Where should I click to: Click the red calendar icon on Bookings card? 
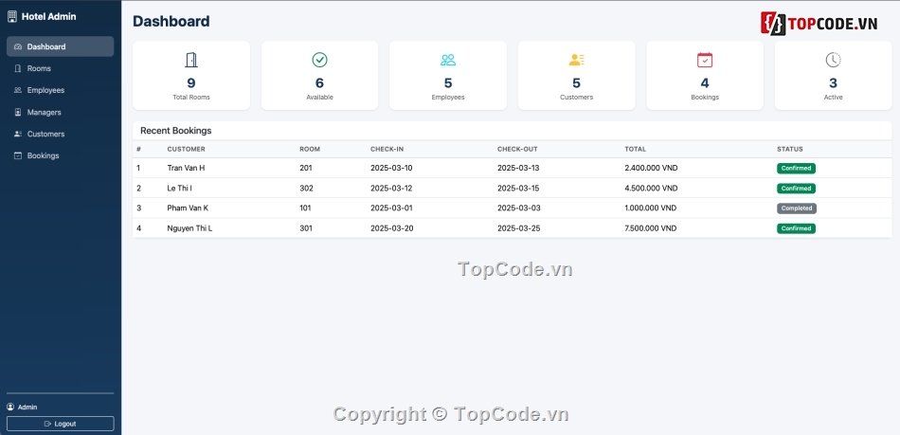[705, 60]
